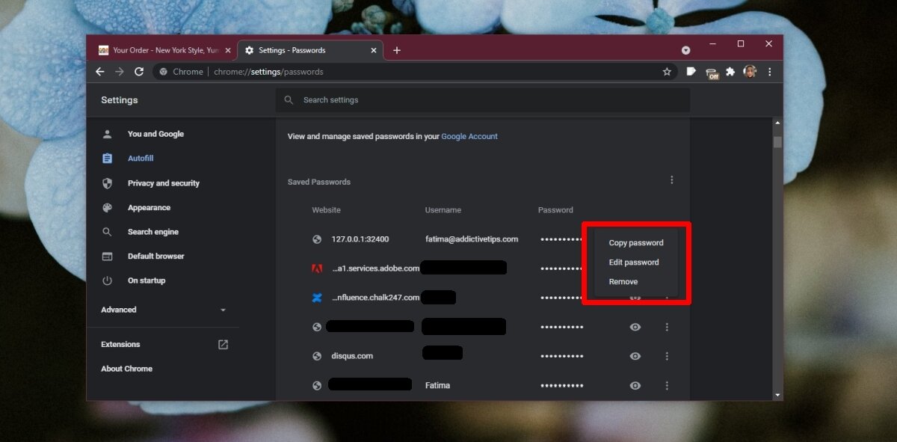This screenshot has height=442, width=897.
Task: Open more actions menu for disqus.com
Action: (667, 356)
